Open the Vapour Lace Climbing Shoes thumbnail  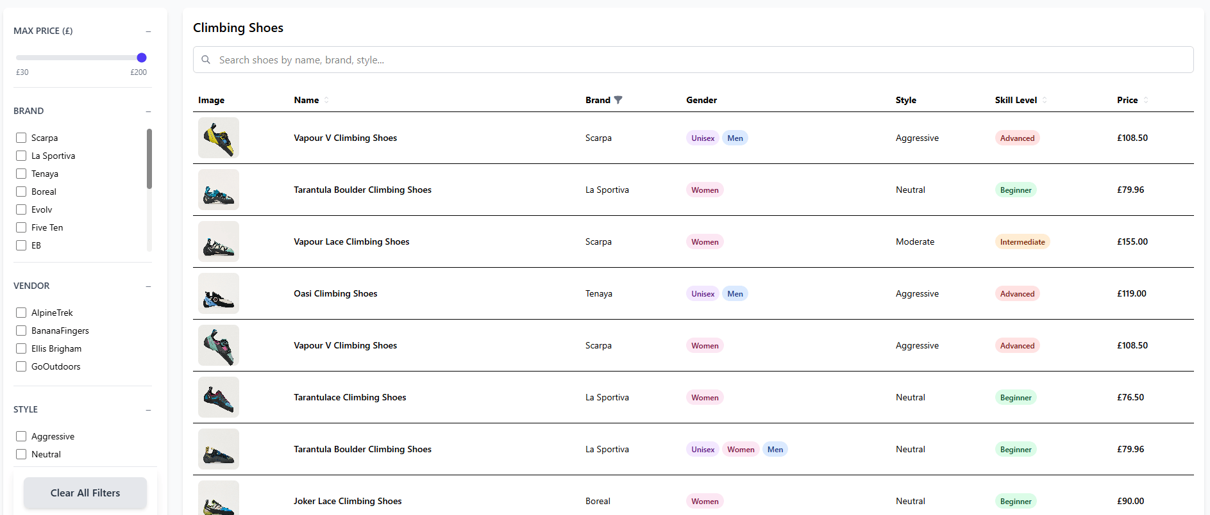point(219,241)
